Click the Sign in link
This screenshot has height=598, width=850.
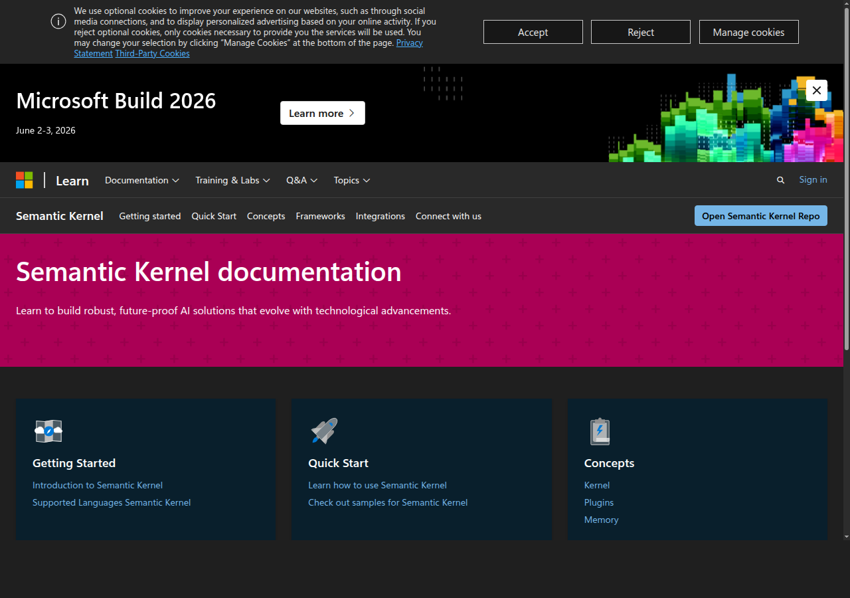click(x=813, y=179)
